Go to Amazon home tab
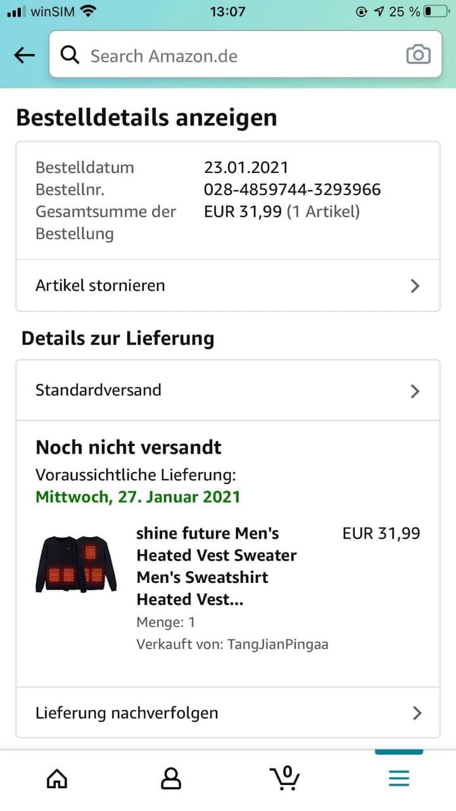Viewport: 456px width, 811px height. coord(57,777)
